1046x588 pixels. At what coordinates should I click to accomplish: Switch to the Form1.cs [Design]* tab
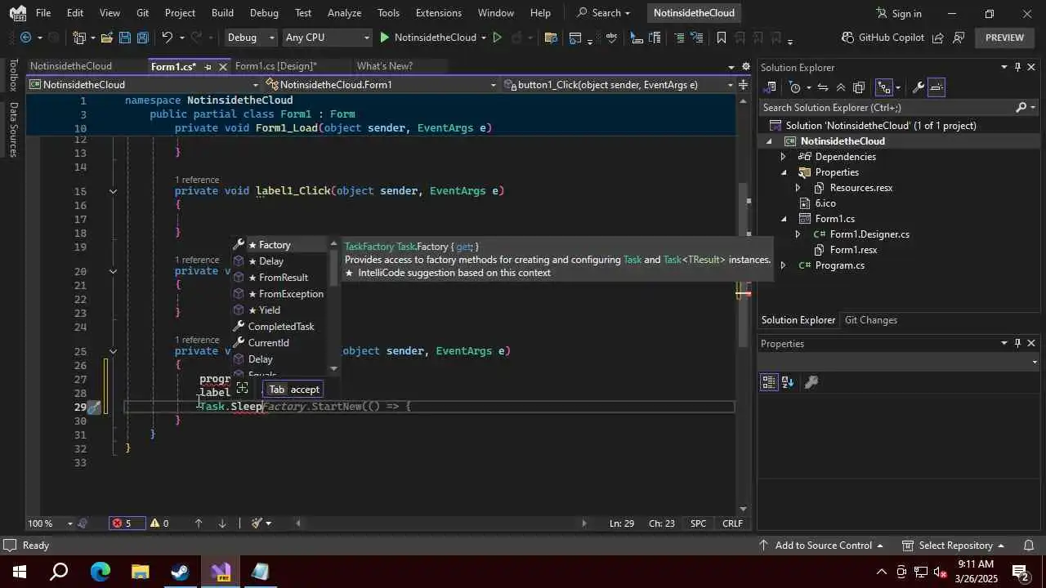click(x=275, y=66)
